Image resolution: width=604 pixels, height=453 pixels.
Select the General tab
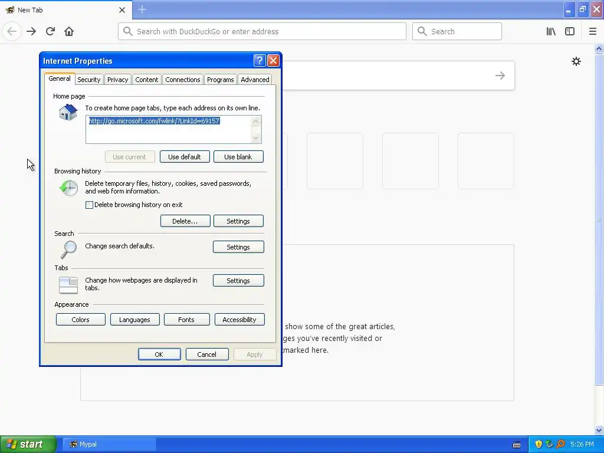point(60,78)
